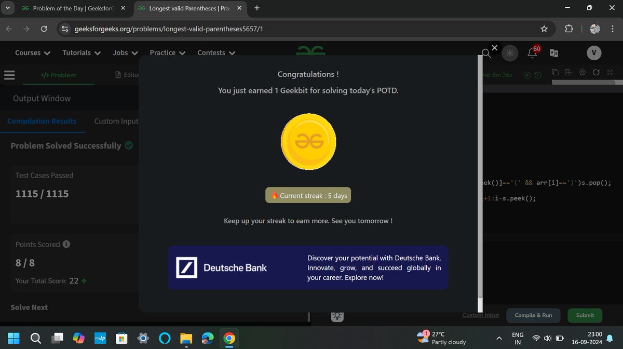The image size is (623, 349).
Task: Click the import file icon in editor toolbar
Action: tap(568, 72)
